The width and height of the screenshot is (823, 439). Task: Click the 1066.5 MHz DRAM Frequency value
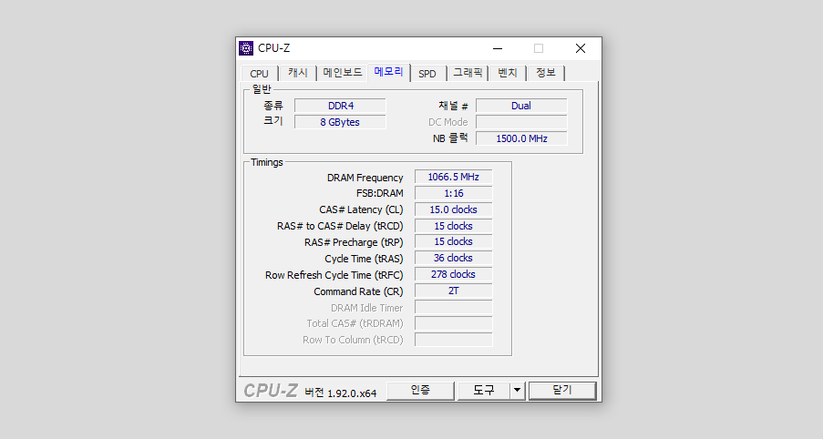[454, 177]
